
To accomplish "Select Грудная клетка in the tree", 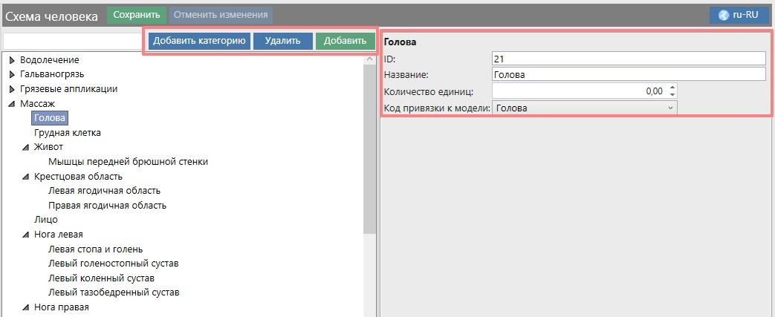I will tap(67, 133).
